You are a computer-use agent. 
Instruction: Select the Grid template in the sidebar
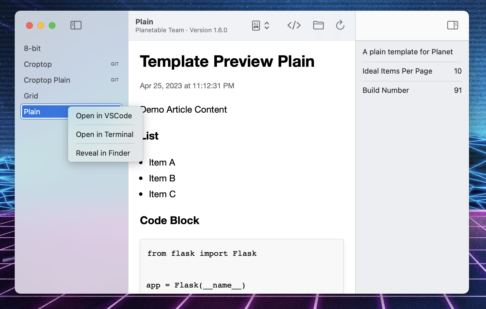pyautogui.click(x=31, y=96)
